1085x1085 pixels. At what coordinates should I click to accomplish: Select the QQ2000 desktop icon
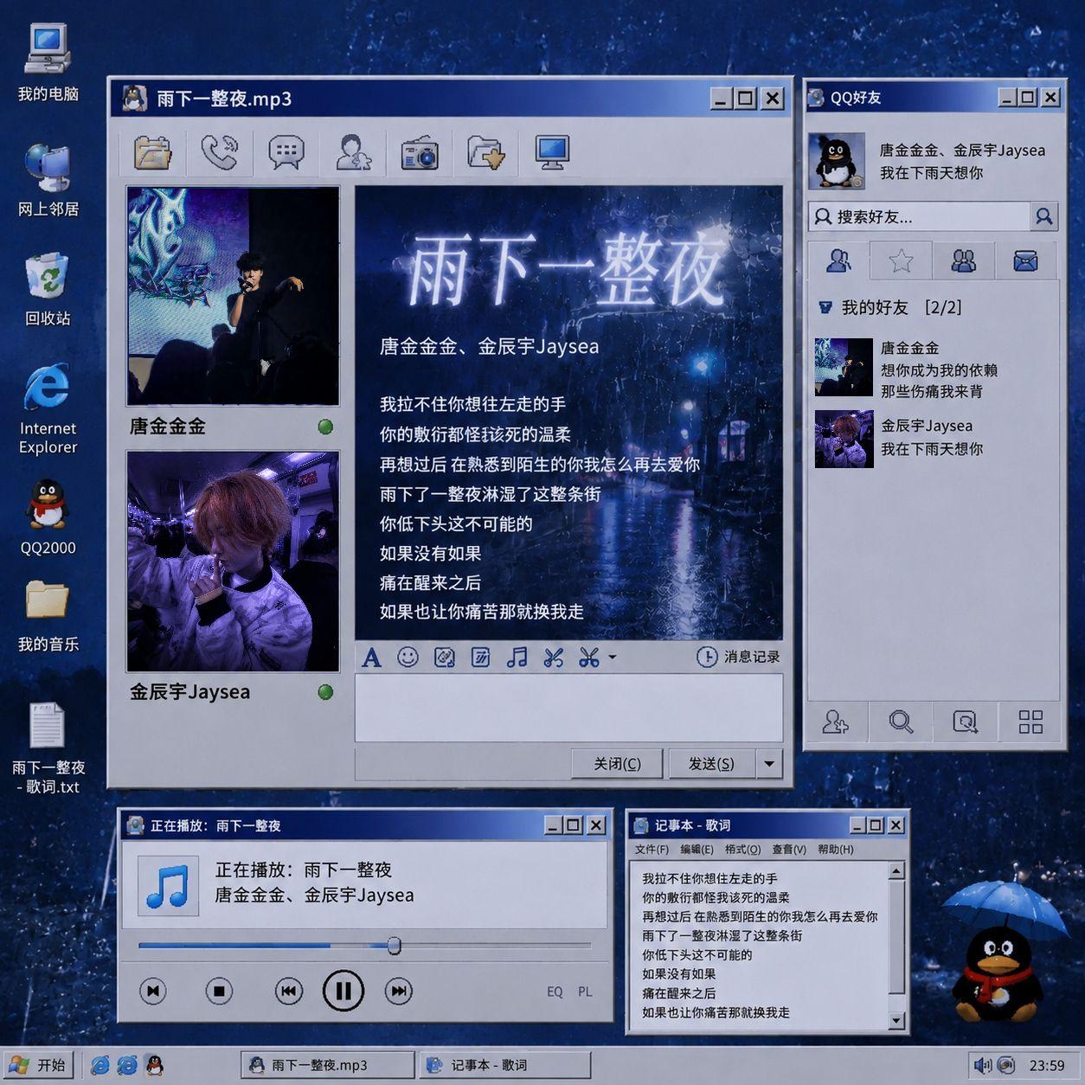(48, 517)
